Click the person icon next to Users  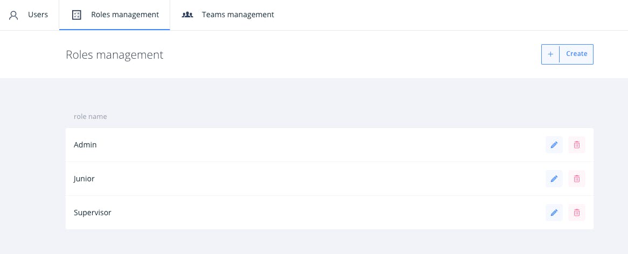(x=13, y=15)
